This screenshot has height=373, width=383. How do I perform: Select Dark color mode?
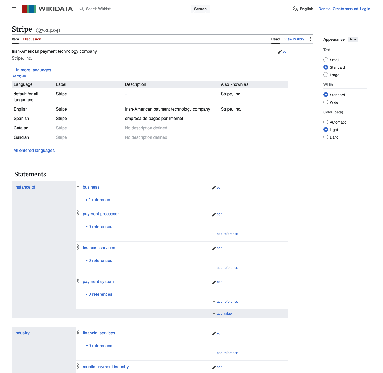(326, 137)
